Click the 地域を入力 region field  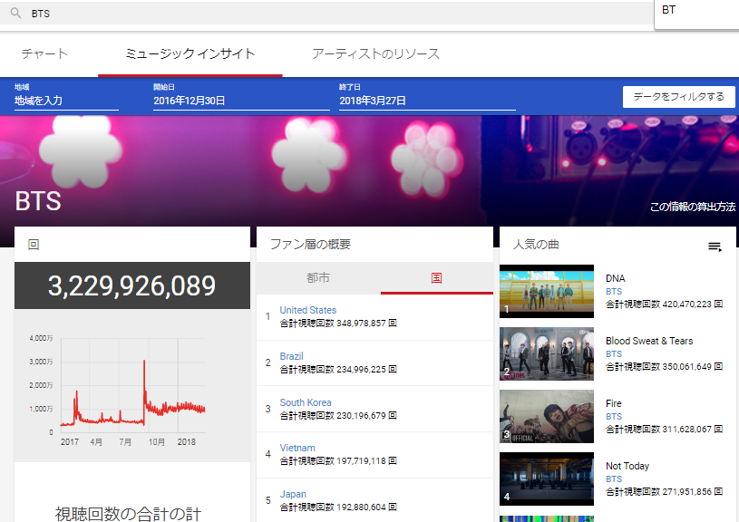[x=66, y=101]
